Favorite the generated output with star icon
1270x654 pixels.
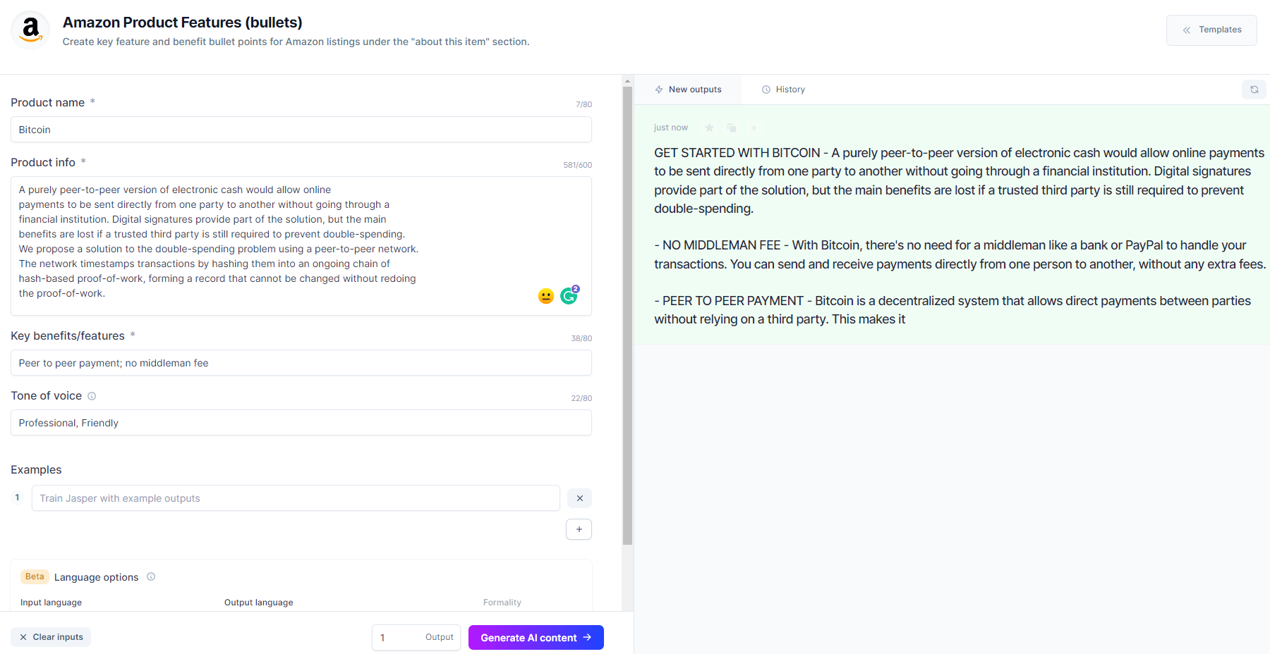pos(710,128)
